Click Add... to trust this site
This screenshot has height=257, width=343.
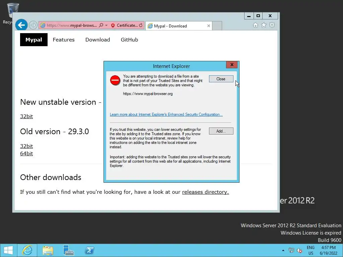221,131
